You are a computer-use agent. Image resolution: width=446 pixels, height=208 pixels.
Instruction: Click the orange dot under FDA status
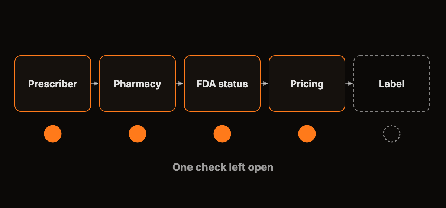[x=222, y=134]
